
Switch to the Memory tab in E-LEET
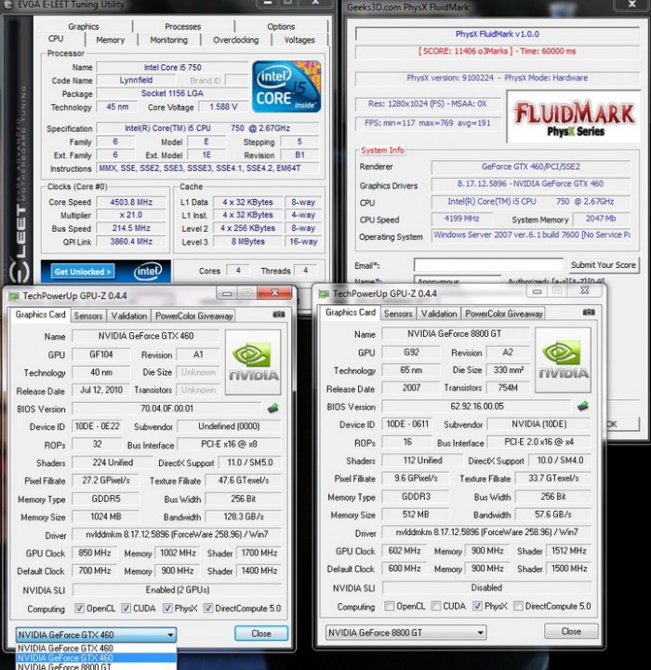click(111, 40)
